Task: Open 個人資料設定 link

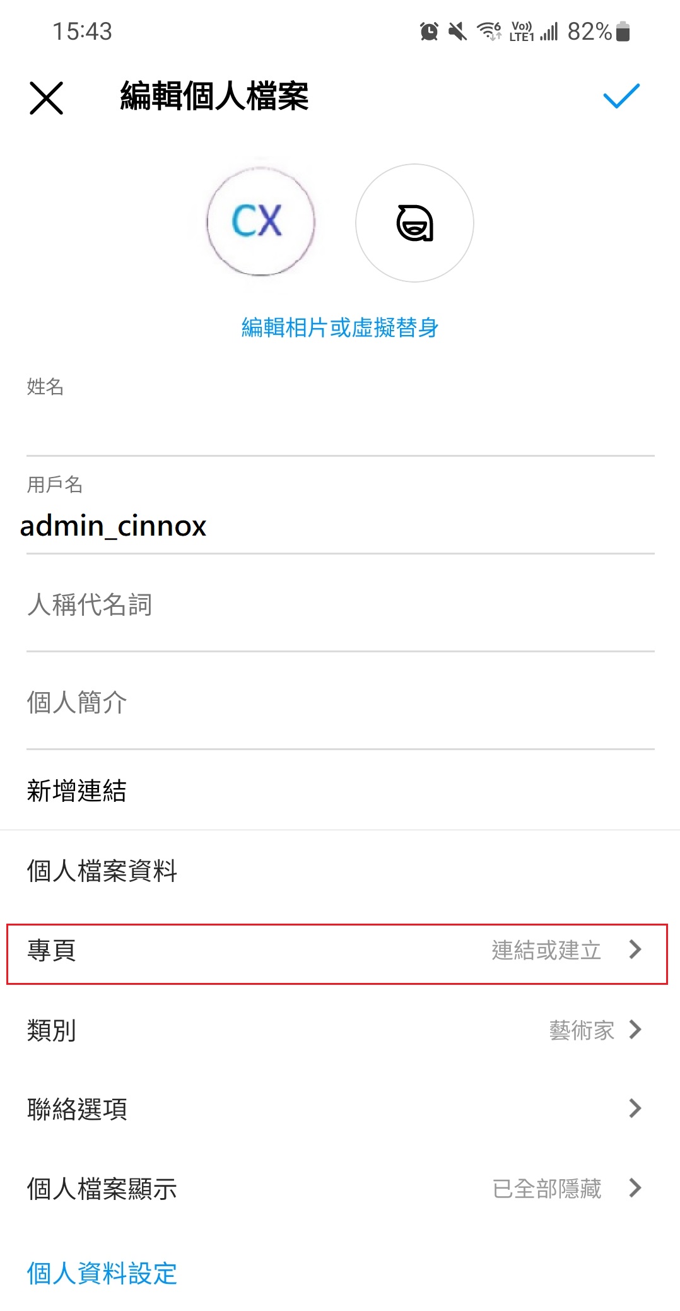Action: pos(102,1273)
